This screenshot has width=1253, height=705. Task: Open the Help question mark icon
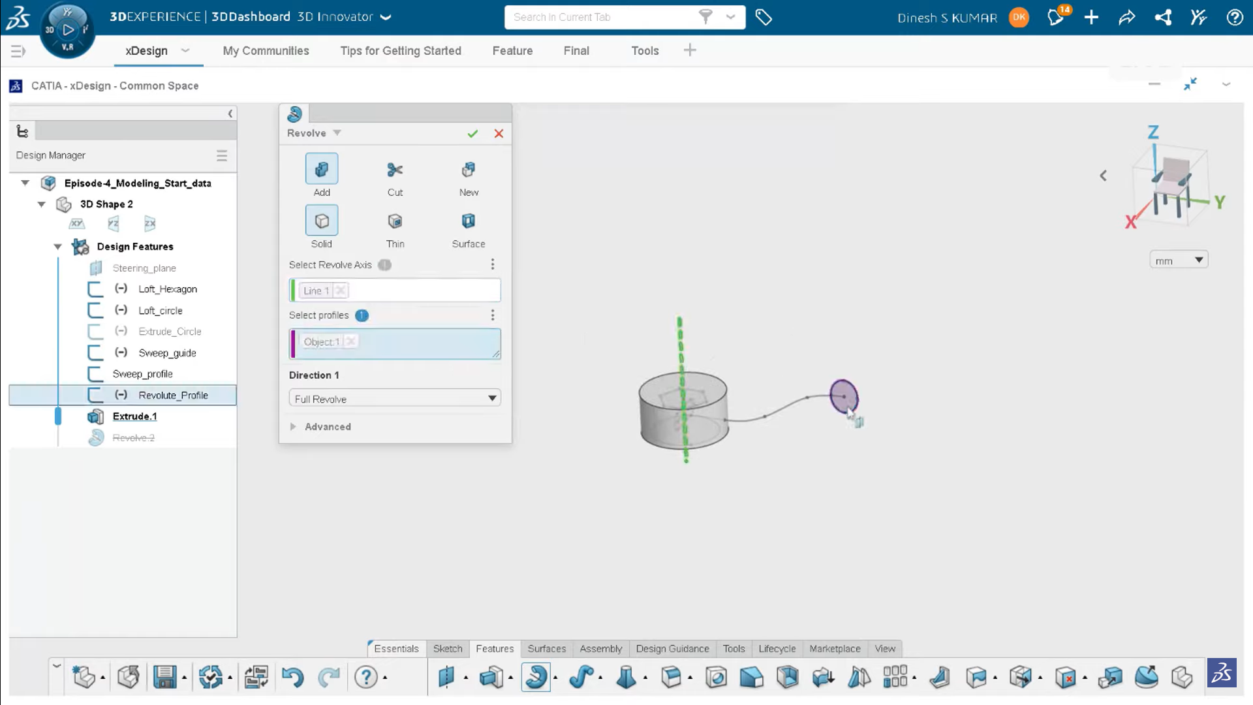(x=366, y=677)
